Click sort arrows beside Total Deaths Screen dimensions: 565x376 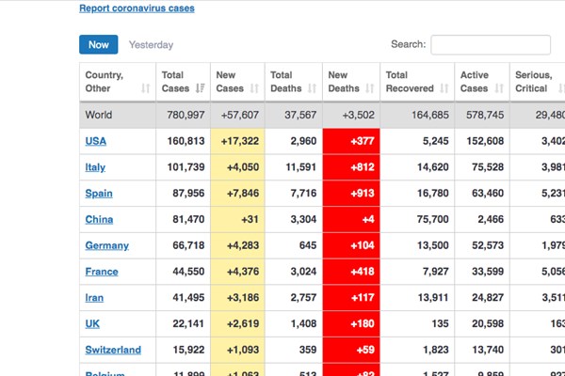(x=310, y=88)
